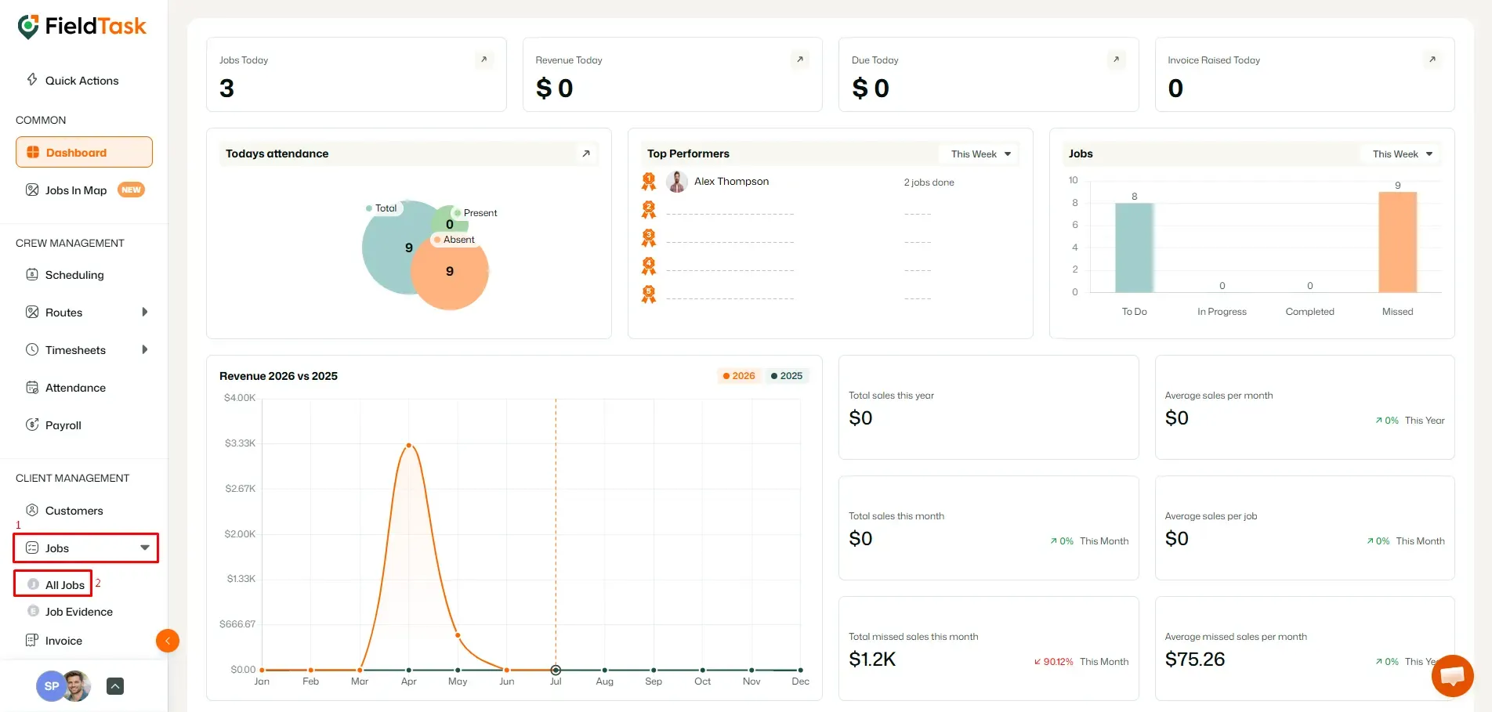The width and height of the screenshot is (1492, 712).
Task: Open Jobs Today card arrow
Action: point(484,60)
